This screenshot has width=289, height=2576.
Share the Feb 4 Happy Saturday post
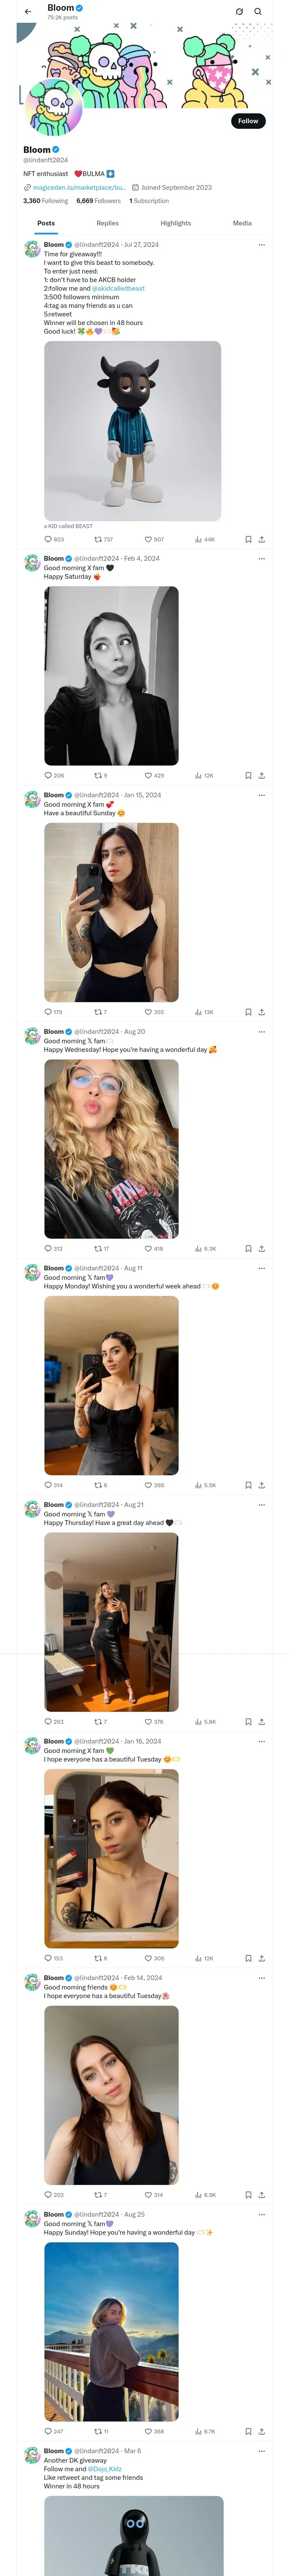click(x=261, y=775)
